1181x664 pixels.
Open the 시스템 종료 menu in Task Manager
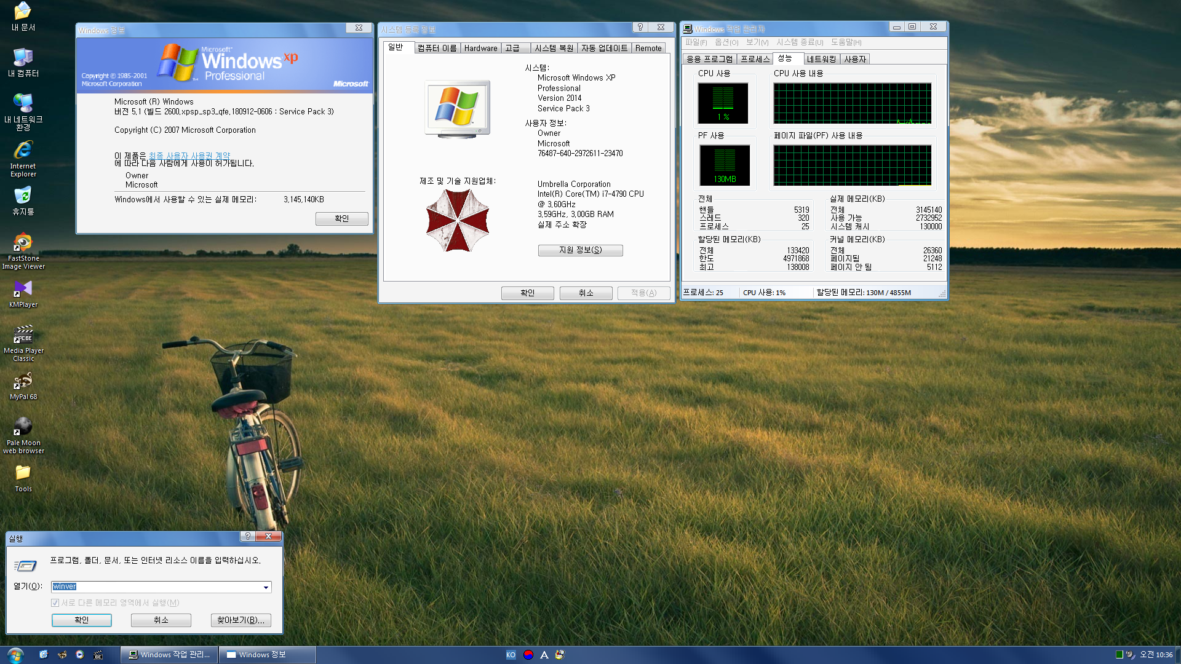[x=799, y=42]
